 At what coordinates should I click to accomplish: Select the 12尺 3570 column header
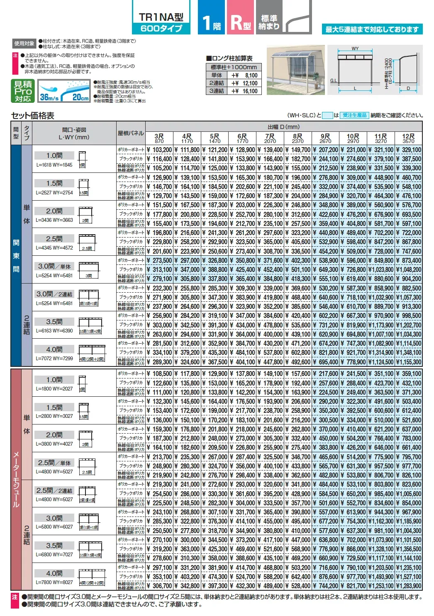pos(409,138)
